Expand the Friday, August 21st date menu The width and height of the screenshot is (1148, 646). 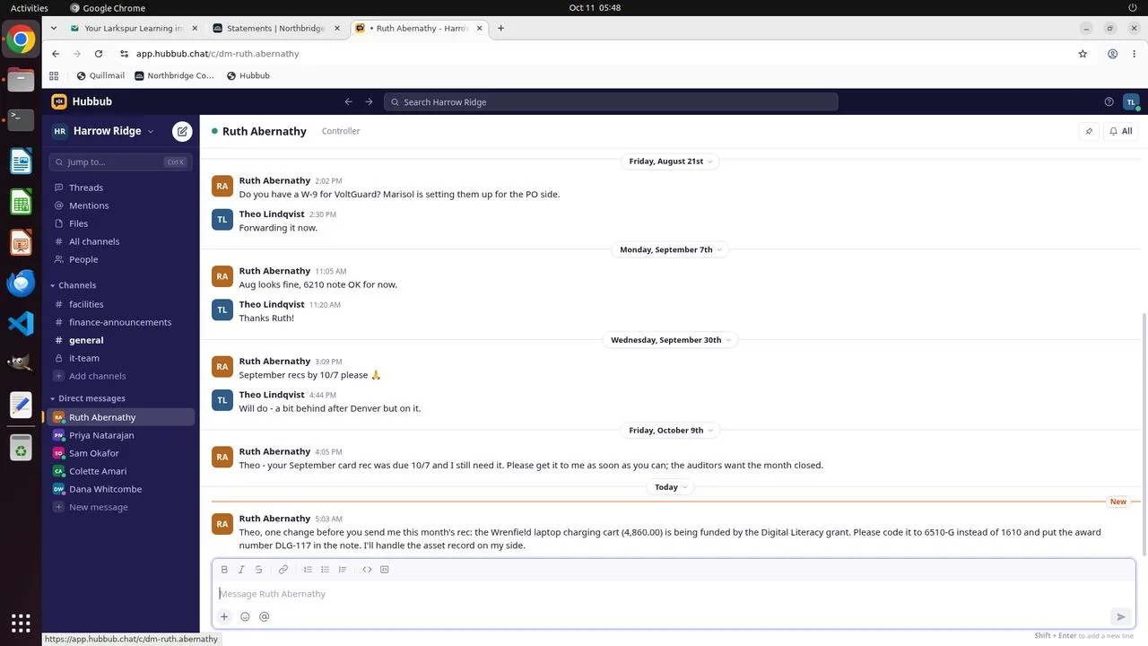coord(671,161)
